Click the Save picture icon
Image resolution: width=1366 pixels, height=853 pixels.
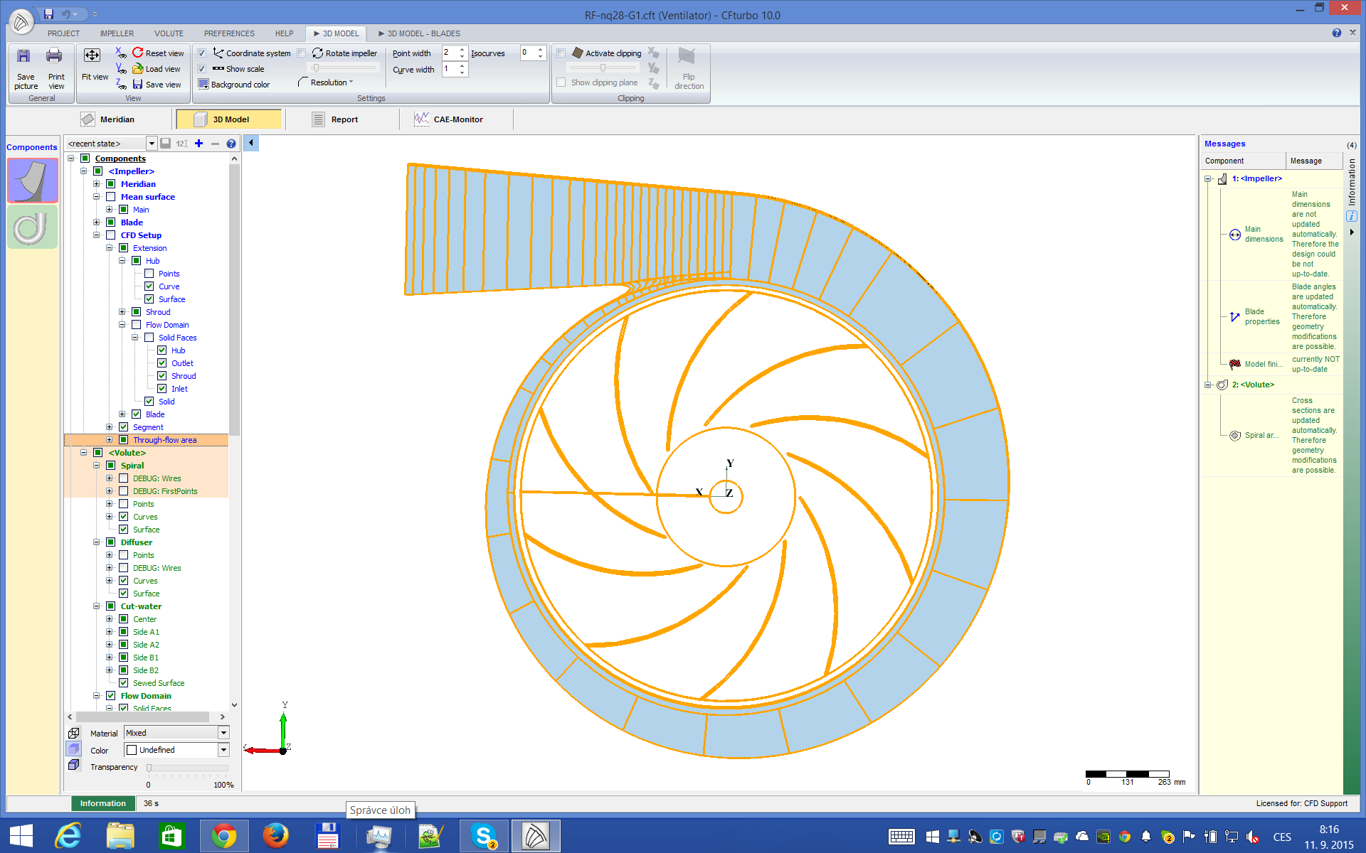coord(24,57)
